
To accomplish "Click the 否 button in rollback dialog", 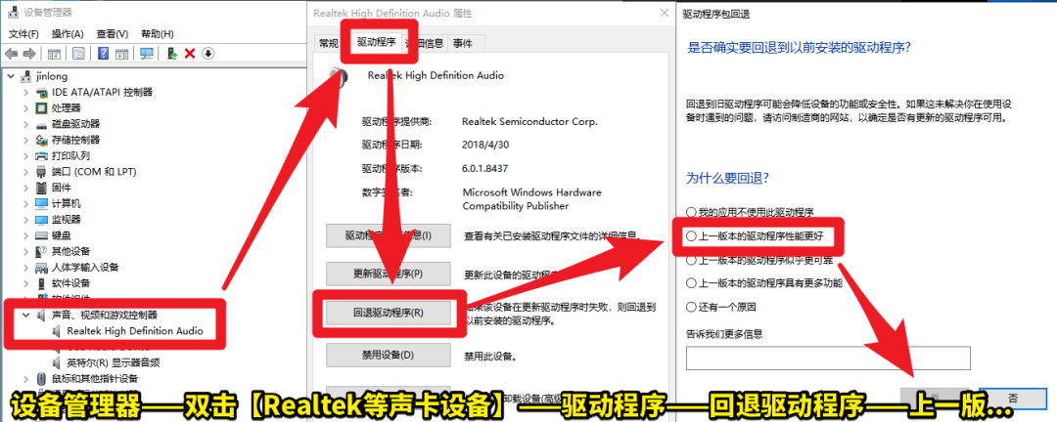I will point(1015,398).
